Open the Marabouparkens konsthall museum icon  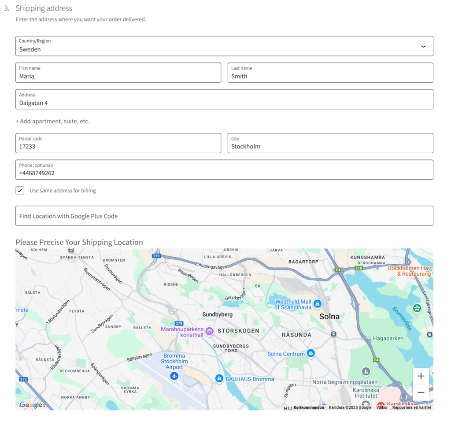click(x=209, y=331)
